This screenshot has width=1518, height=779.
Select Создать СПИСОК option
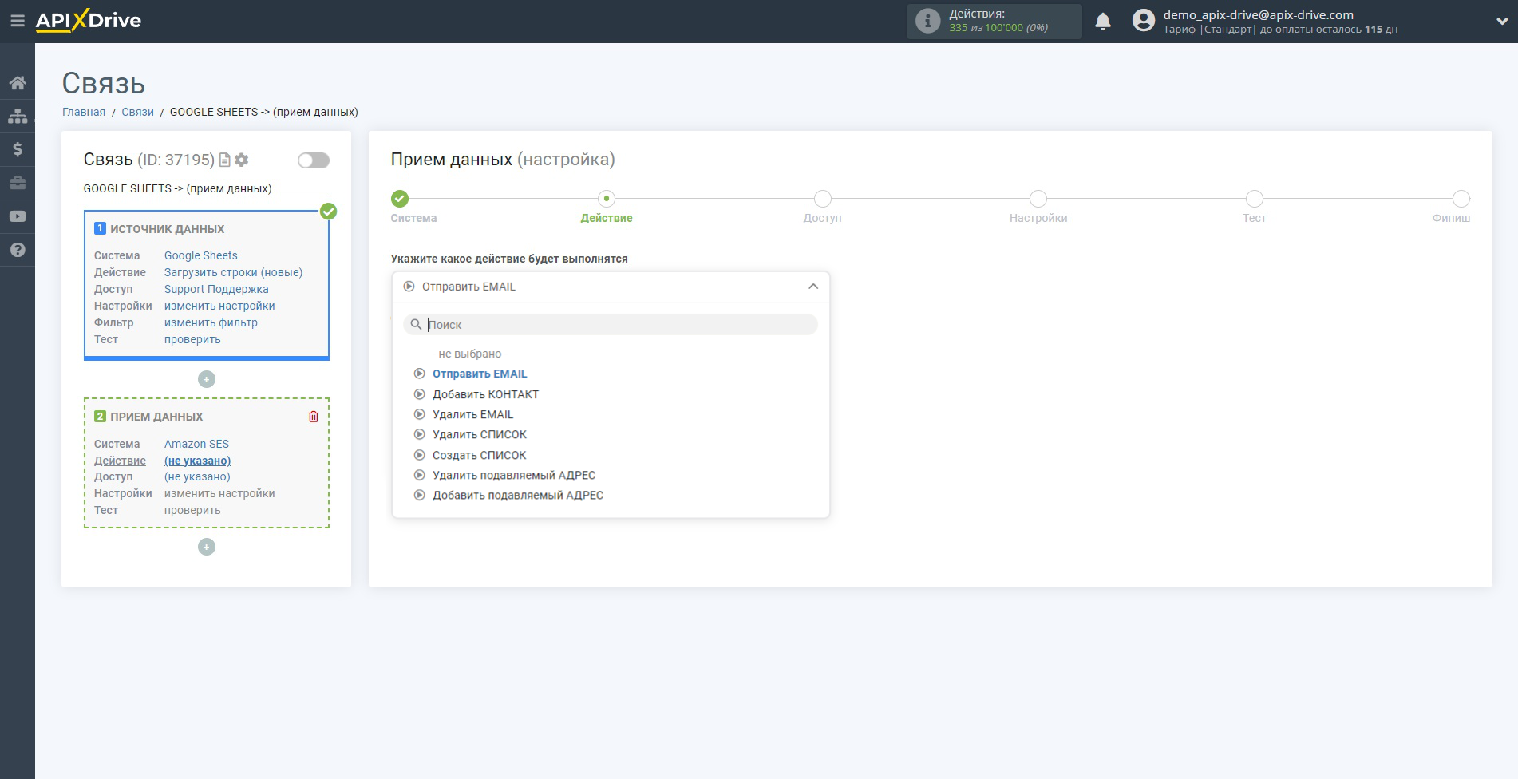click(x=479, y=455)
